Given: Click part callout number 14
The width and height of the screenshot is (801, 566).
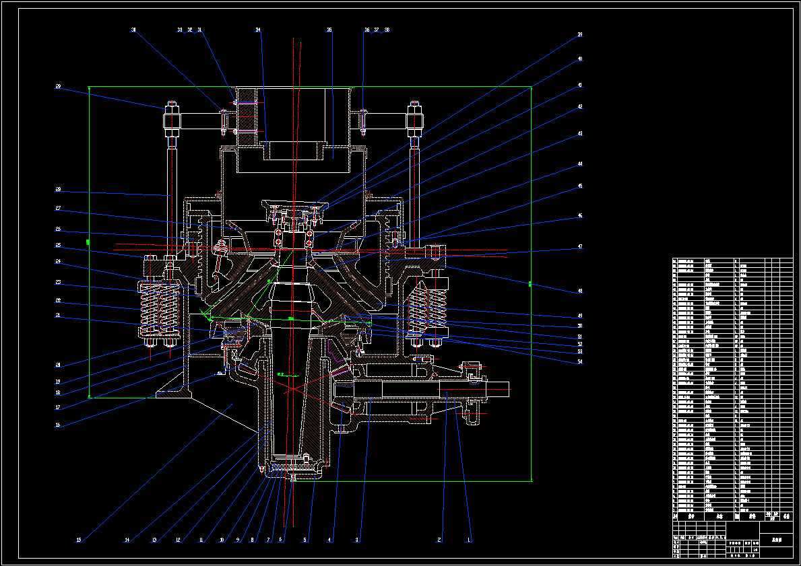Looking at the screenshot, I should click(127, 540).
